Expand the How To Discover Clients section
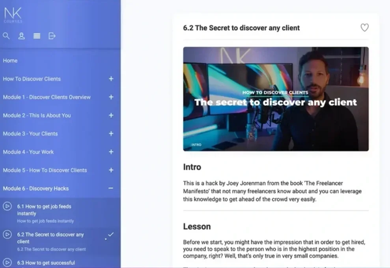390x268 pixels. click(x=111, y=79)
